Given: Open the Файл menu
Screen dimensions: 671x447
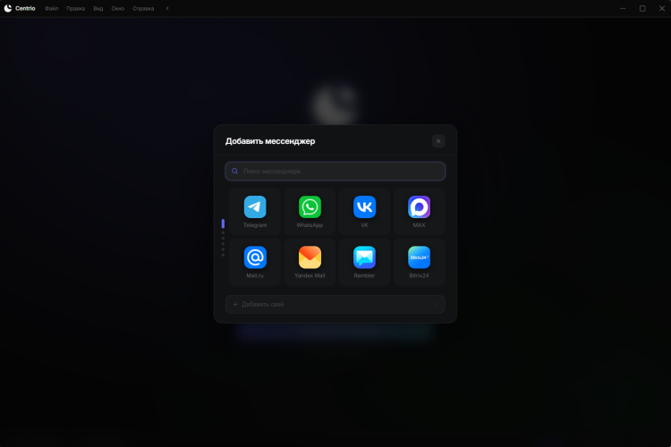Looking at the screenshot, I should tap(51, 9).
